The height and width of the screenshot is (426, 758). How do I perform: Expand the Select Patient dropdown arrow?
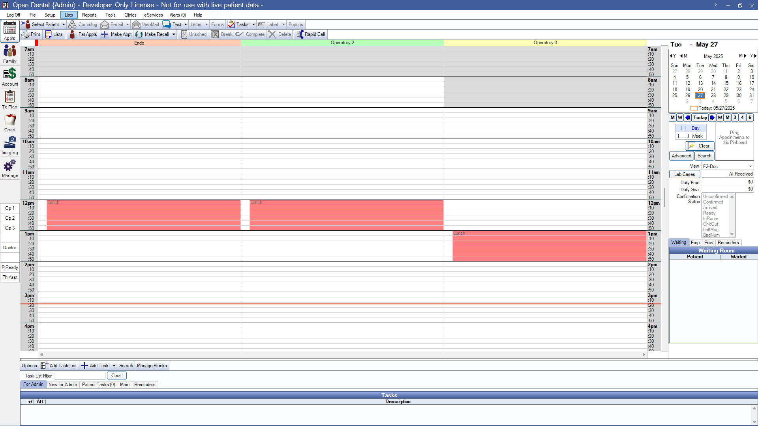[64, 24]
